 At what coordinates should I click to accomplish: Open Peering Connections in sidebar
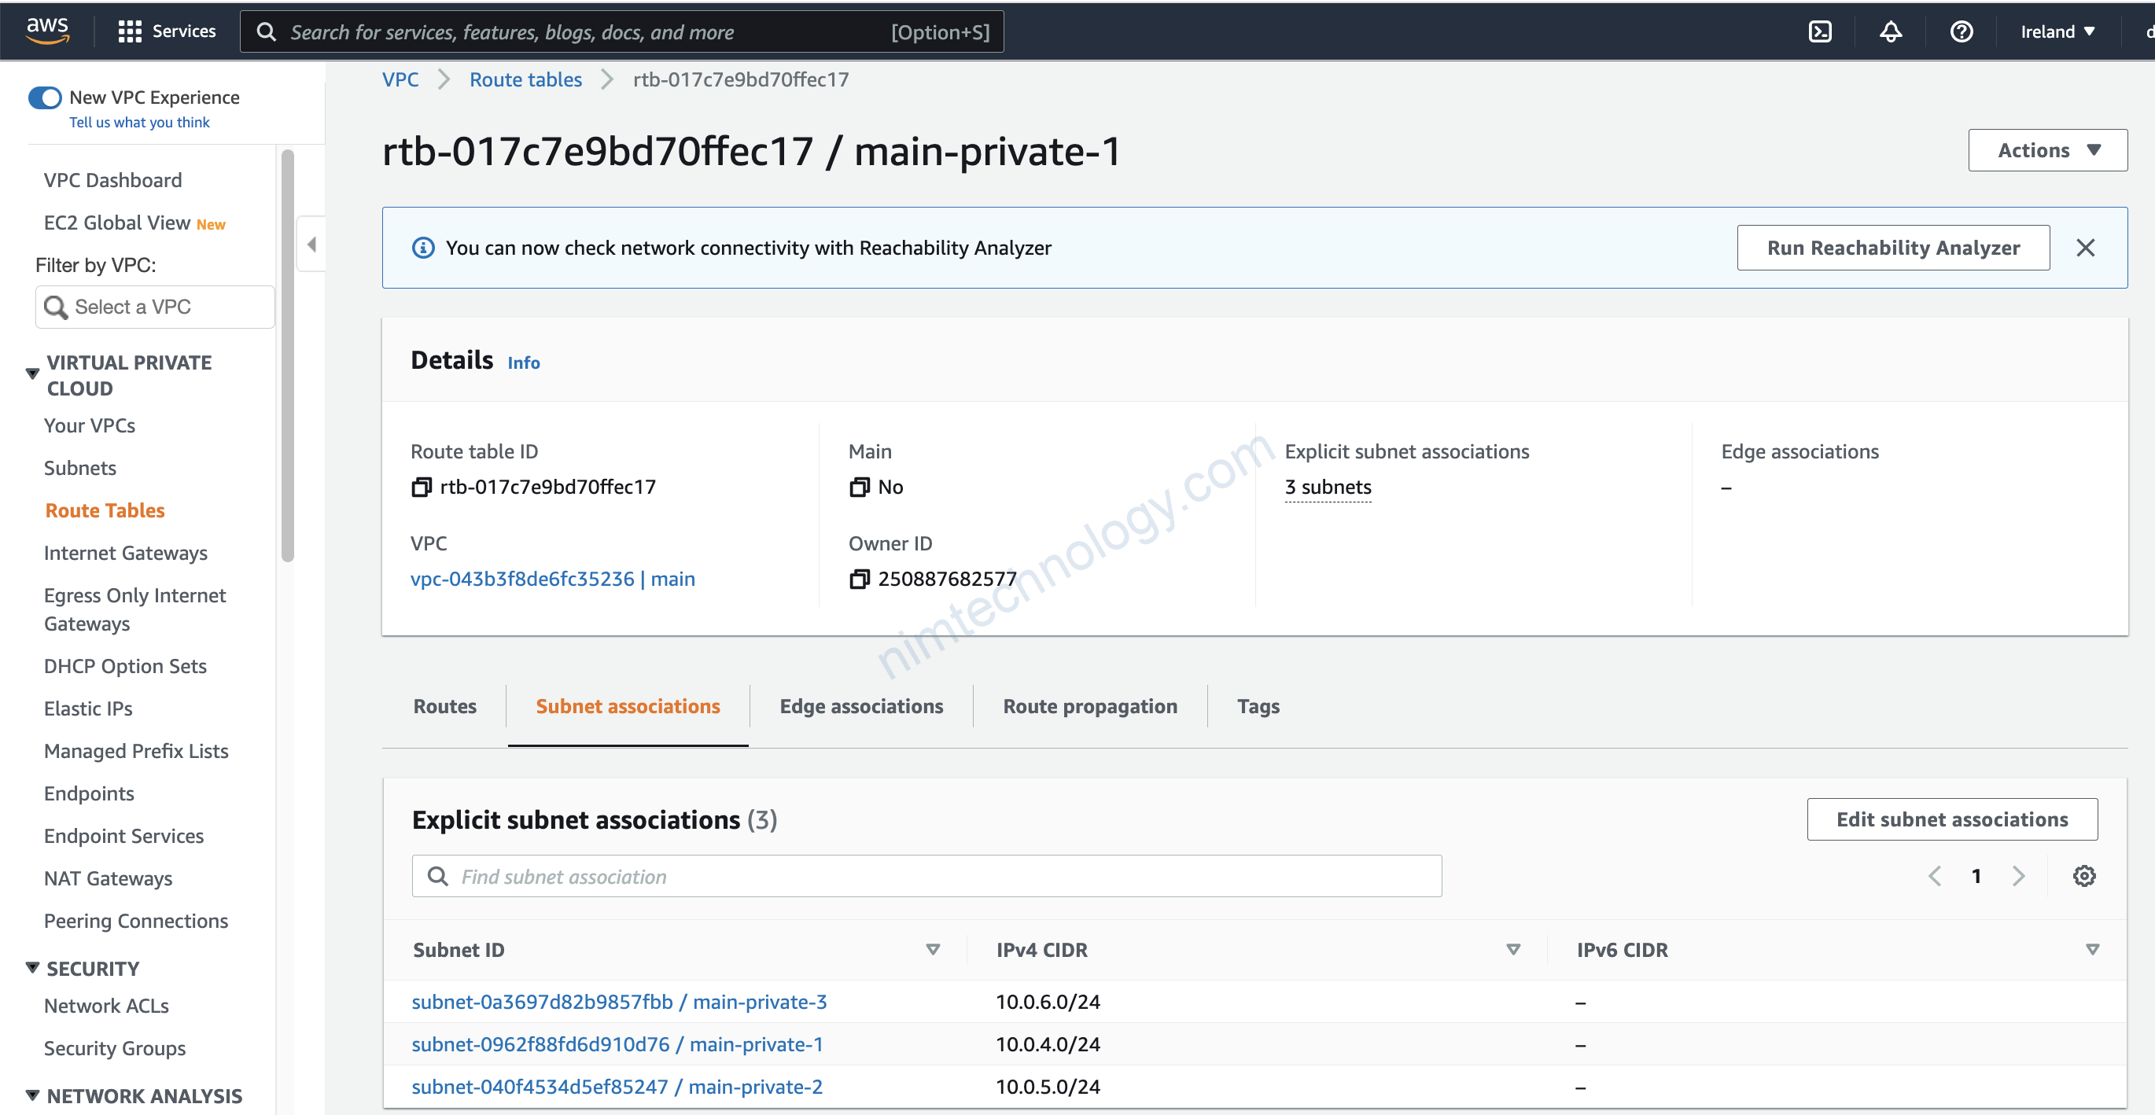point(135,921)
